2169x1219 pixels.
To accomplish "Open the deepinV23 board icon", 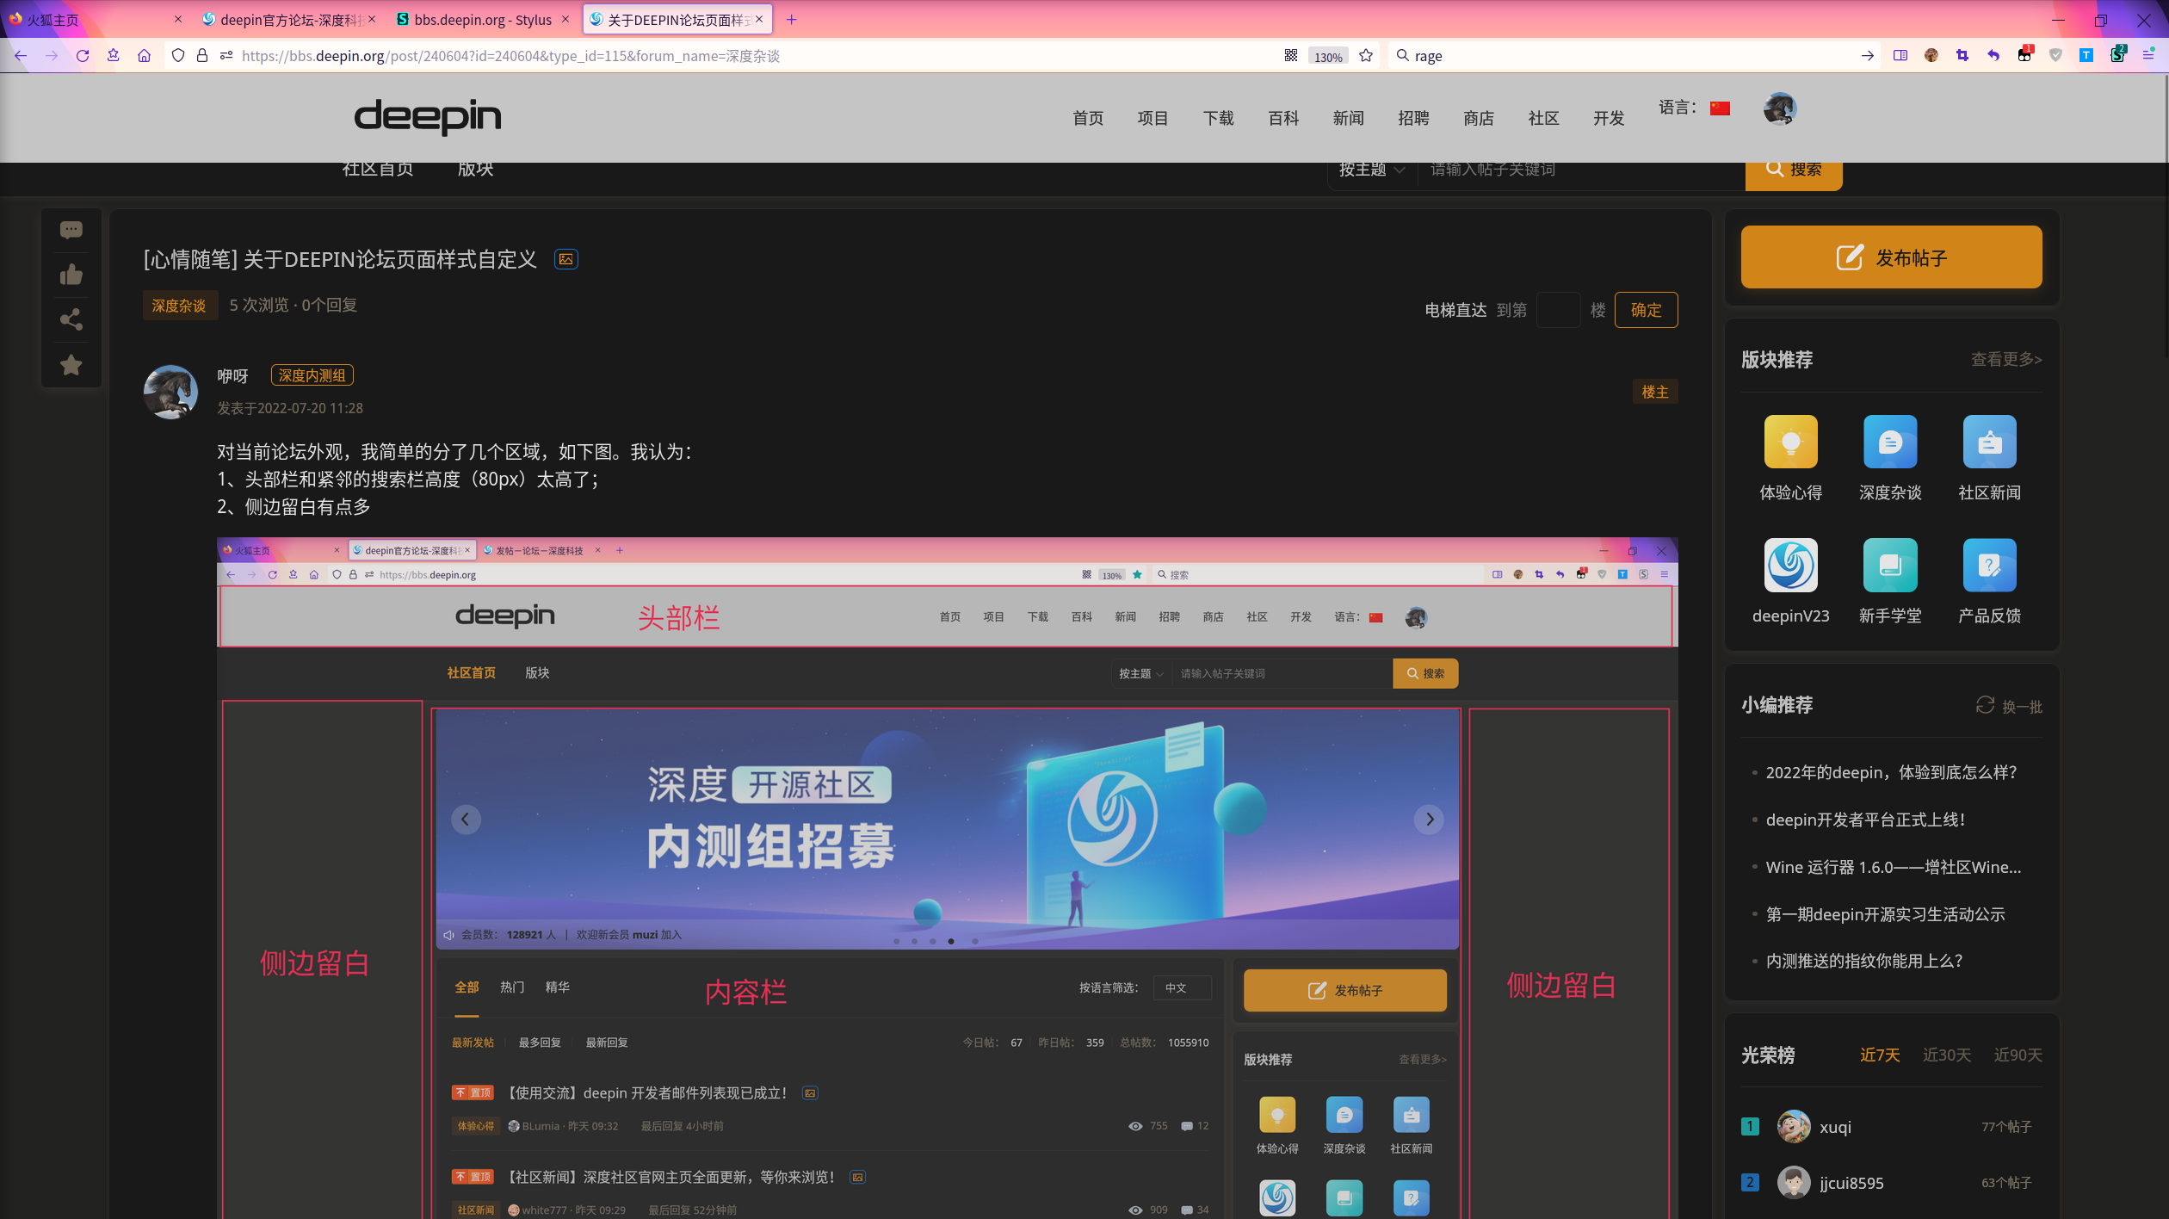I will (1791, 566).
